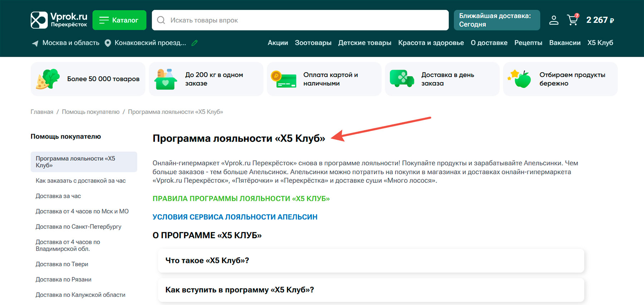This screenshot has height=305, width=644.
Task: Click the Vprok.ru Перекрёсток logo
Action: 59,20
